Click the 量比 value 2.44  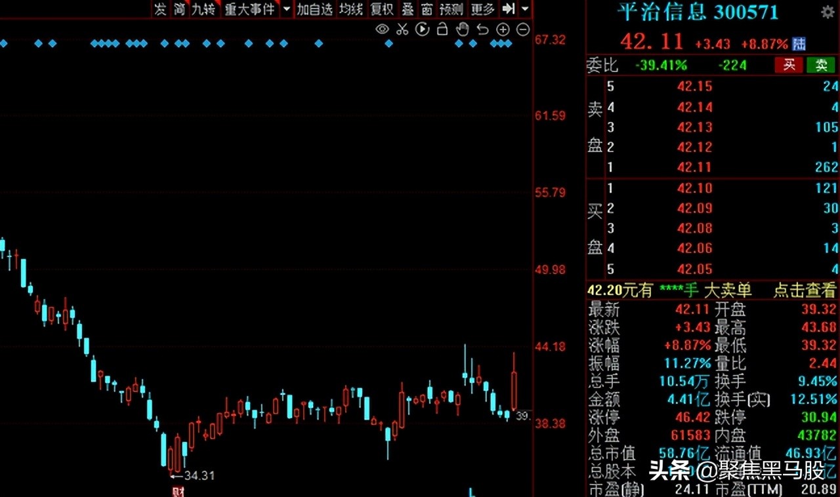point(823,363)
